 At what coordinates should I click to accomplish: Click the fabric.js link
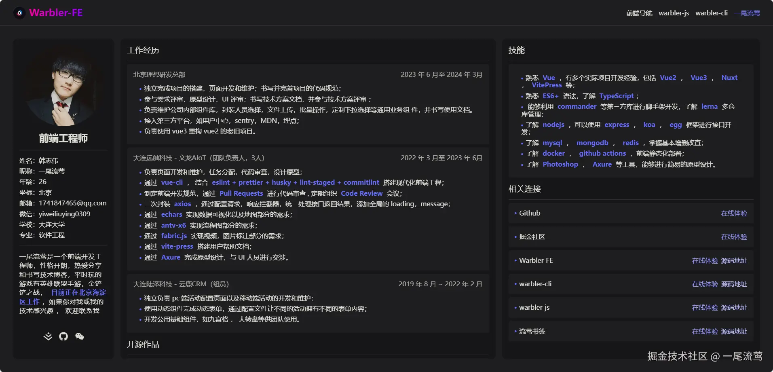click(x=174, y=236)
